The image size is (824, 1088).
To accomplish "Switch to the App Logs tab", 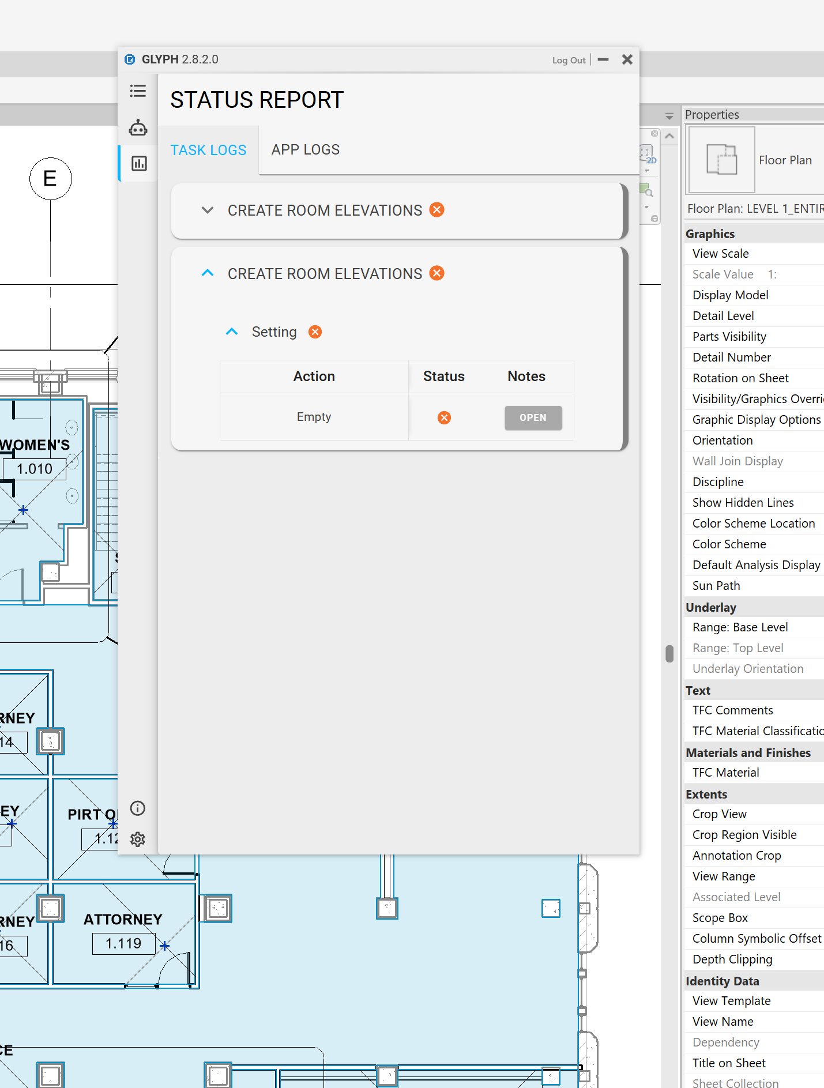I will coord(305,150).
